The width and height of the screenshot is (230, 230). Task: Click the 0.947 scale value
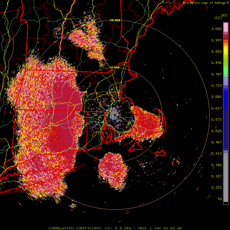pyautogui.click(x=216, y=40)
